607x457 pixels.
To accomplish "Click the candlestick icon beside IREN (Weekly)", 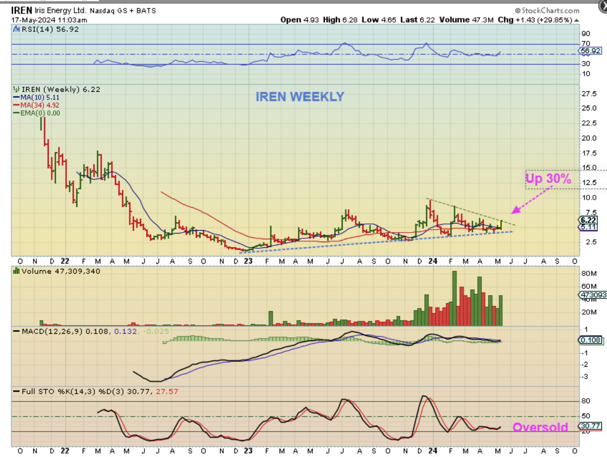I will (16, 89).
